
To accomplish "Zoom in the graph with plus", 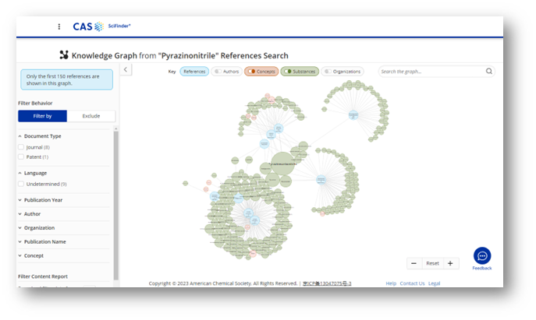I will [x=450, y=263].
